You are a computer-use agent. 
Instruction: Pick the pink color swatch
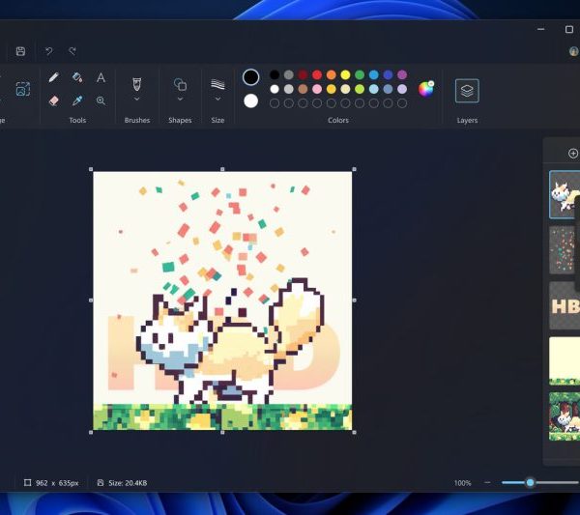point(317,89)
